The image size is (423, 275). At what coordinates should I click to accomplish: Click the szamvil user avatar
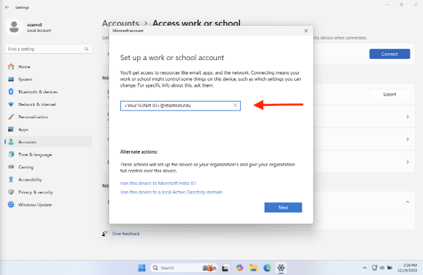click(x=14, y=27)
